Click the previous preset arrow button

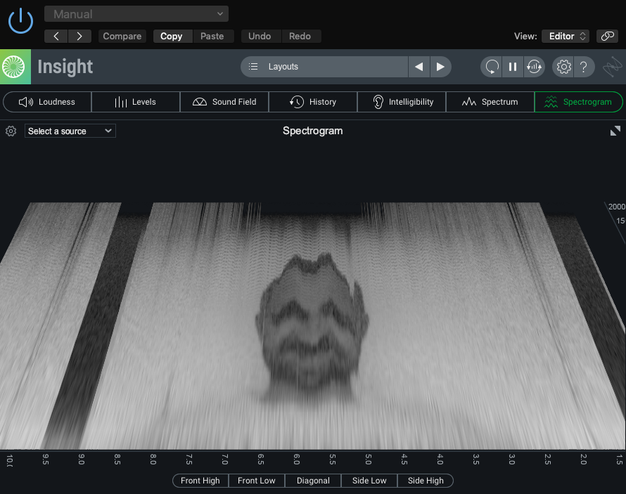click(56, 36)
